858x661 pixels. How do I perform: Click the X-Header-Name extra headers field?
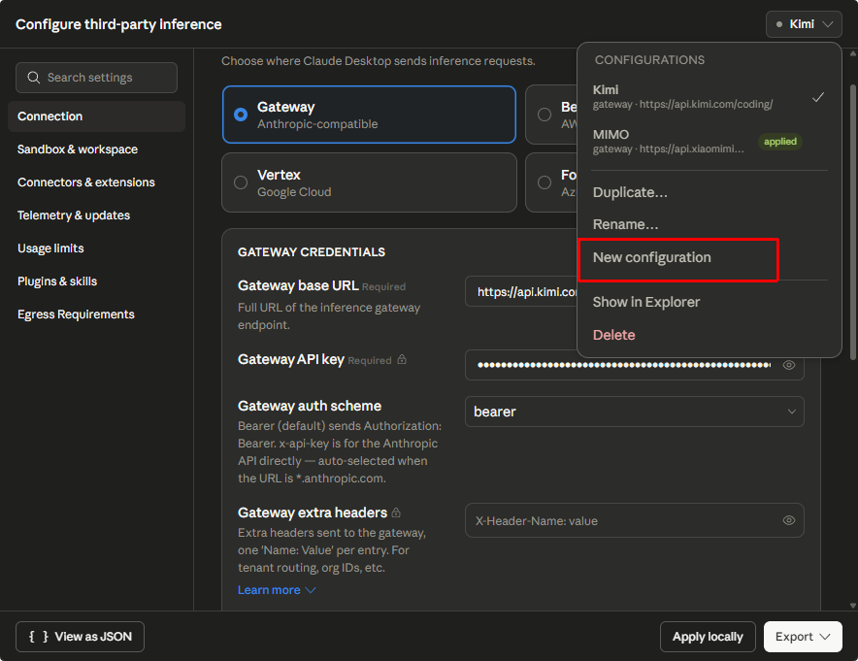coord(634,520)
